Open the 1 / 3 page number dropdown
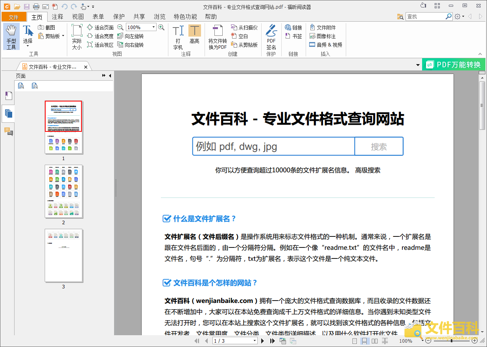 point(255,341)
